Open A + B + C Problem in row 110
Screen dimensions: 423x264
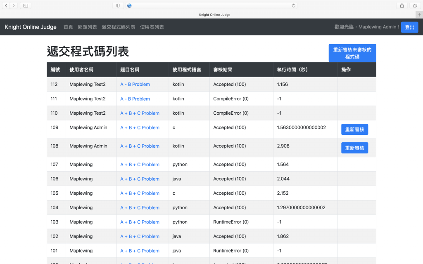click(140, 113)
